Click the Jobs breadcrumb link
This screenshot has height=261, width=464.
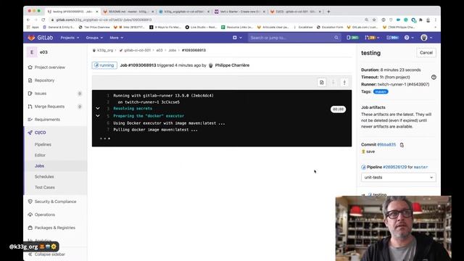[x=173, y=50]
